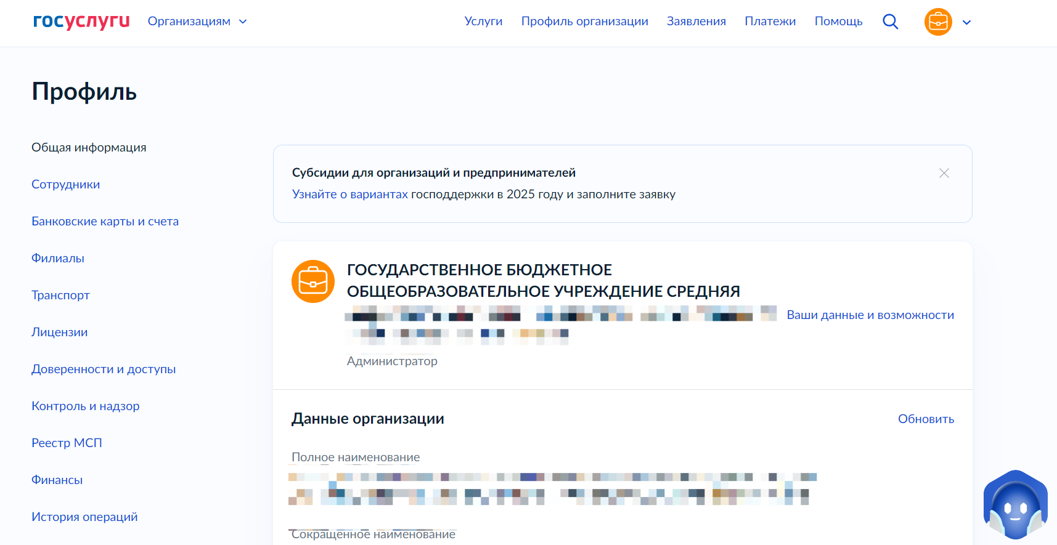Click the large organization briefcase icon
The height and width of the screenshot is (545, 1057).
click(313, 281)
